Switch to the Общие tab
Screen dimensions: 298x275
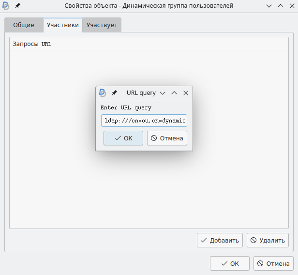pyautogui.click(x=24, y=25)
